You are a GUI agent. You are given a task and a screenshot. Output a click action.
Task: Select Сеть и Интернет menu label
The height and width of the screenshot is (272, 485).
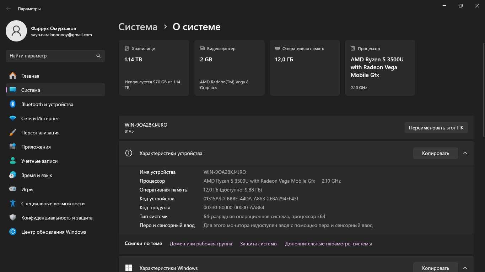click(x=40, y=118)
